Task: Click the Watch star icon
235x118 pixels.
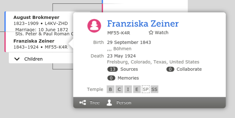Action: (151, 32)
